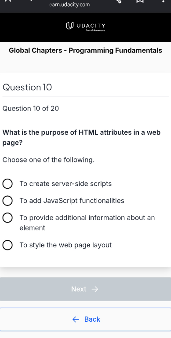Image resolution: width=171 pixels, height=338 pixels.
Task: Click the 'To create server-side scripts' answer text
Action: 65,184
